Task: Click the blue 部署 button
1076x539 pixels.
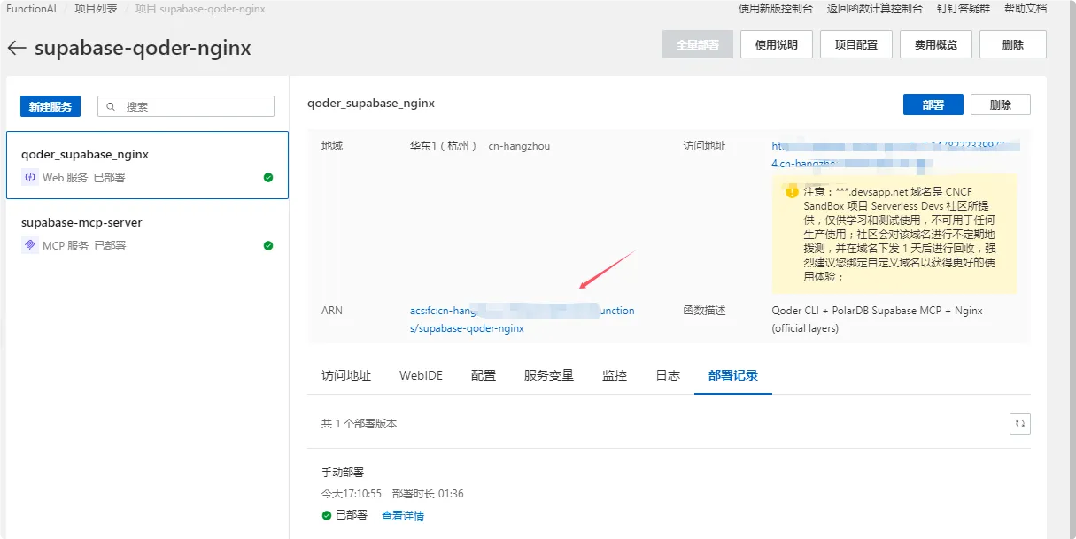Action: coord(933,104)
